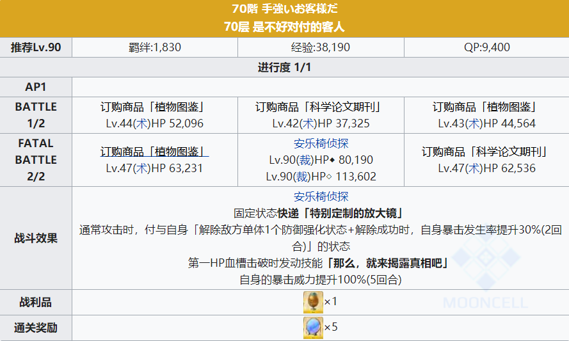Click the underlined 订购商品「植物图鉴」 Lv.47 enemy link
The image size is (569, 341).
coord(154,152)
